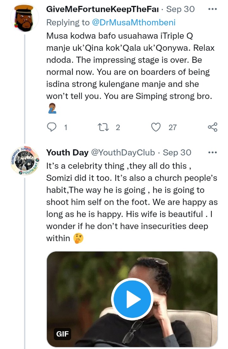Open the GIF badge on the media
Image resolution: width=228 pixels, height=349 pixels.
(x=62, y=334)
